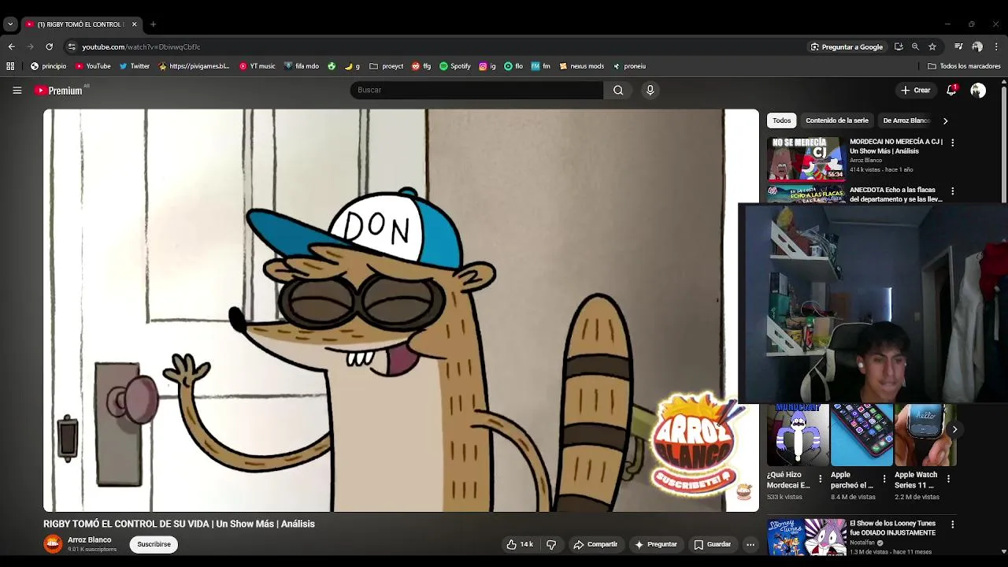Open options for MORDECAI NO MERECÍA video
Screen dimensions: 1008x567
[952, 143]
